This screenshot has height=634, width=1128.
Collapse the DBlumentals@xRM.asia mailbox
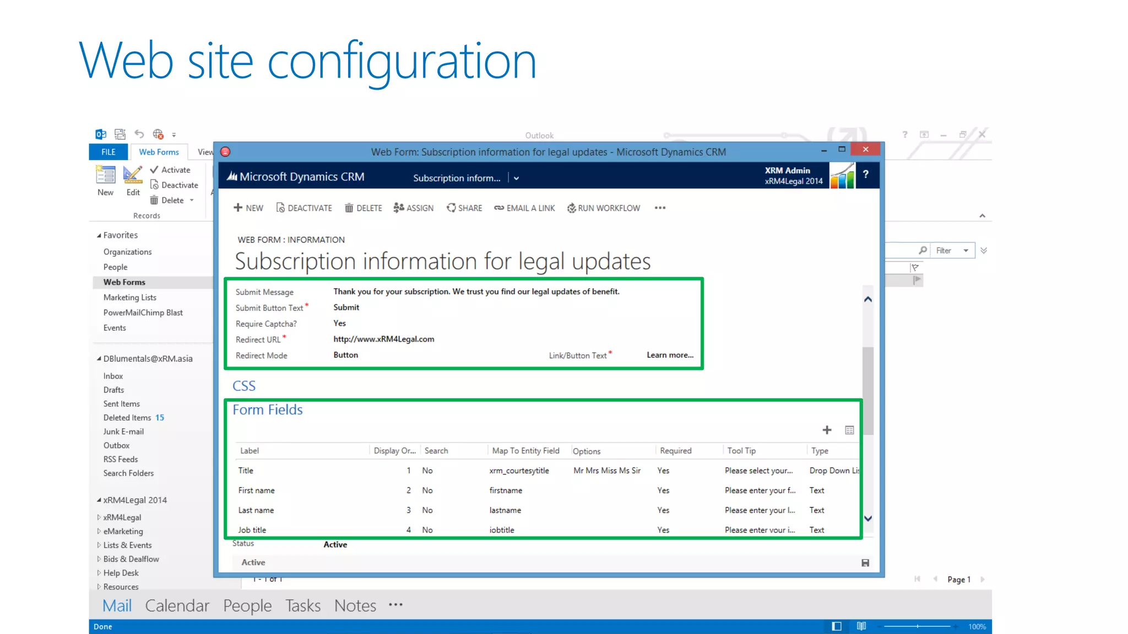click(x=99, y=359)
